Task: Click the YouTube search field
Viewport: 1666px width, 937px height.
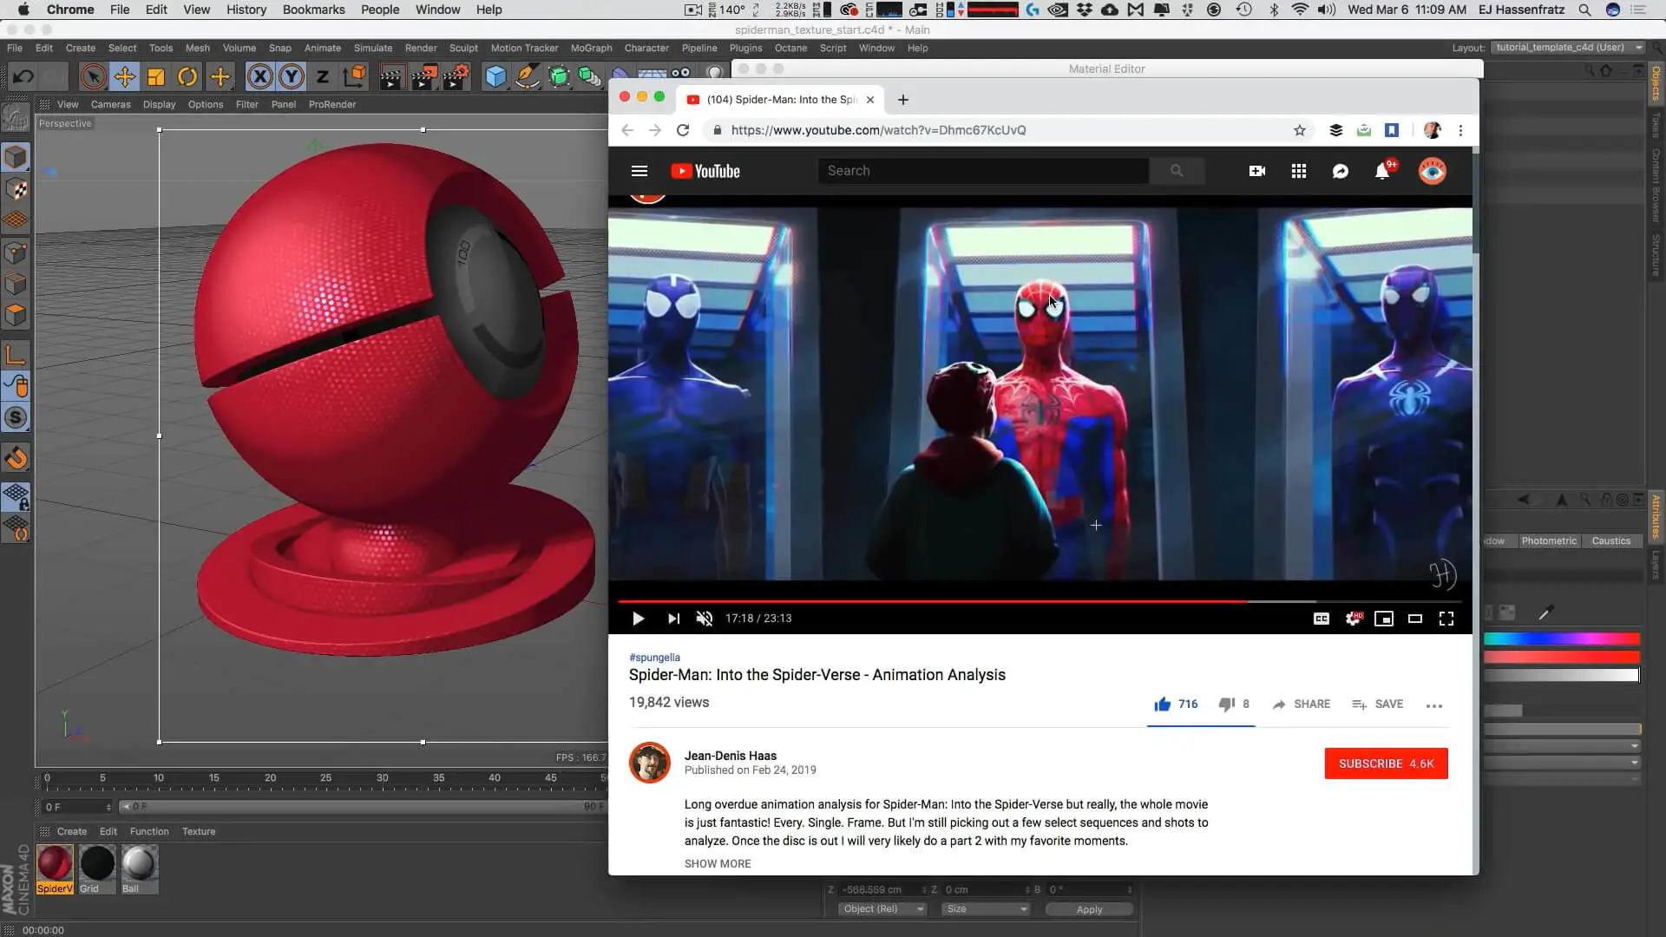Action: (983, 171)
